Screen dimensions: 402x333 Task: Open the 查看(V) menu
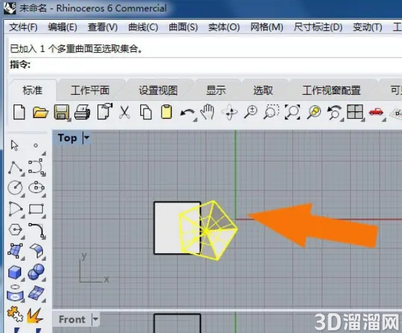pyautogui.click(x=103, y=27)
